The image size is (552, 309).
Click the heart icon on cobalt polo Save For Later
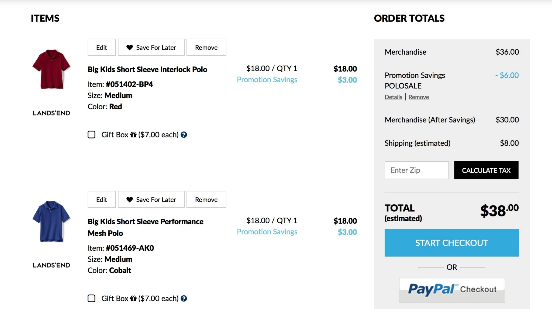coord(130,200)
